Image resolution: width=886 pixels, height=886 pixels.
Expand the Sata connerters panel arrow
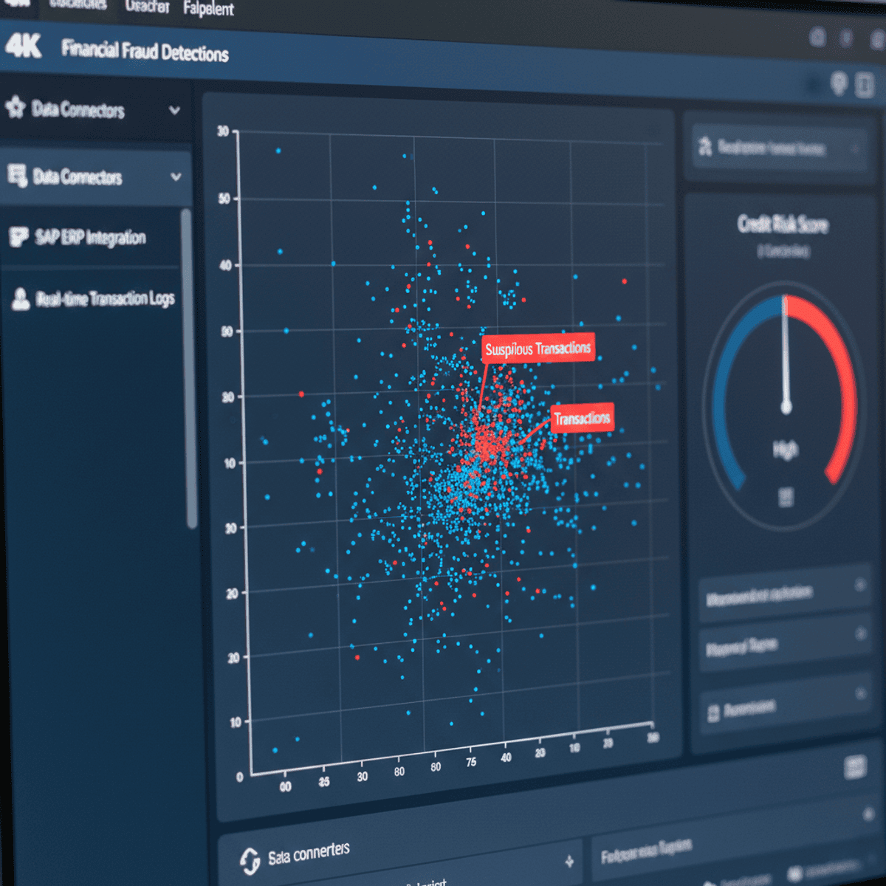[569, 861]
